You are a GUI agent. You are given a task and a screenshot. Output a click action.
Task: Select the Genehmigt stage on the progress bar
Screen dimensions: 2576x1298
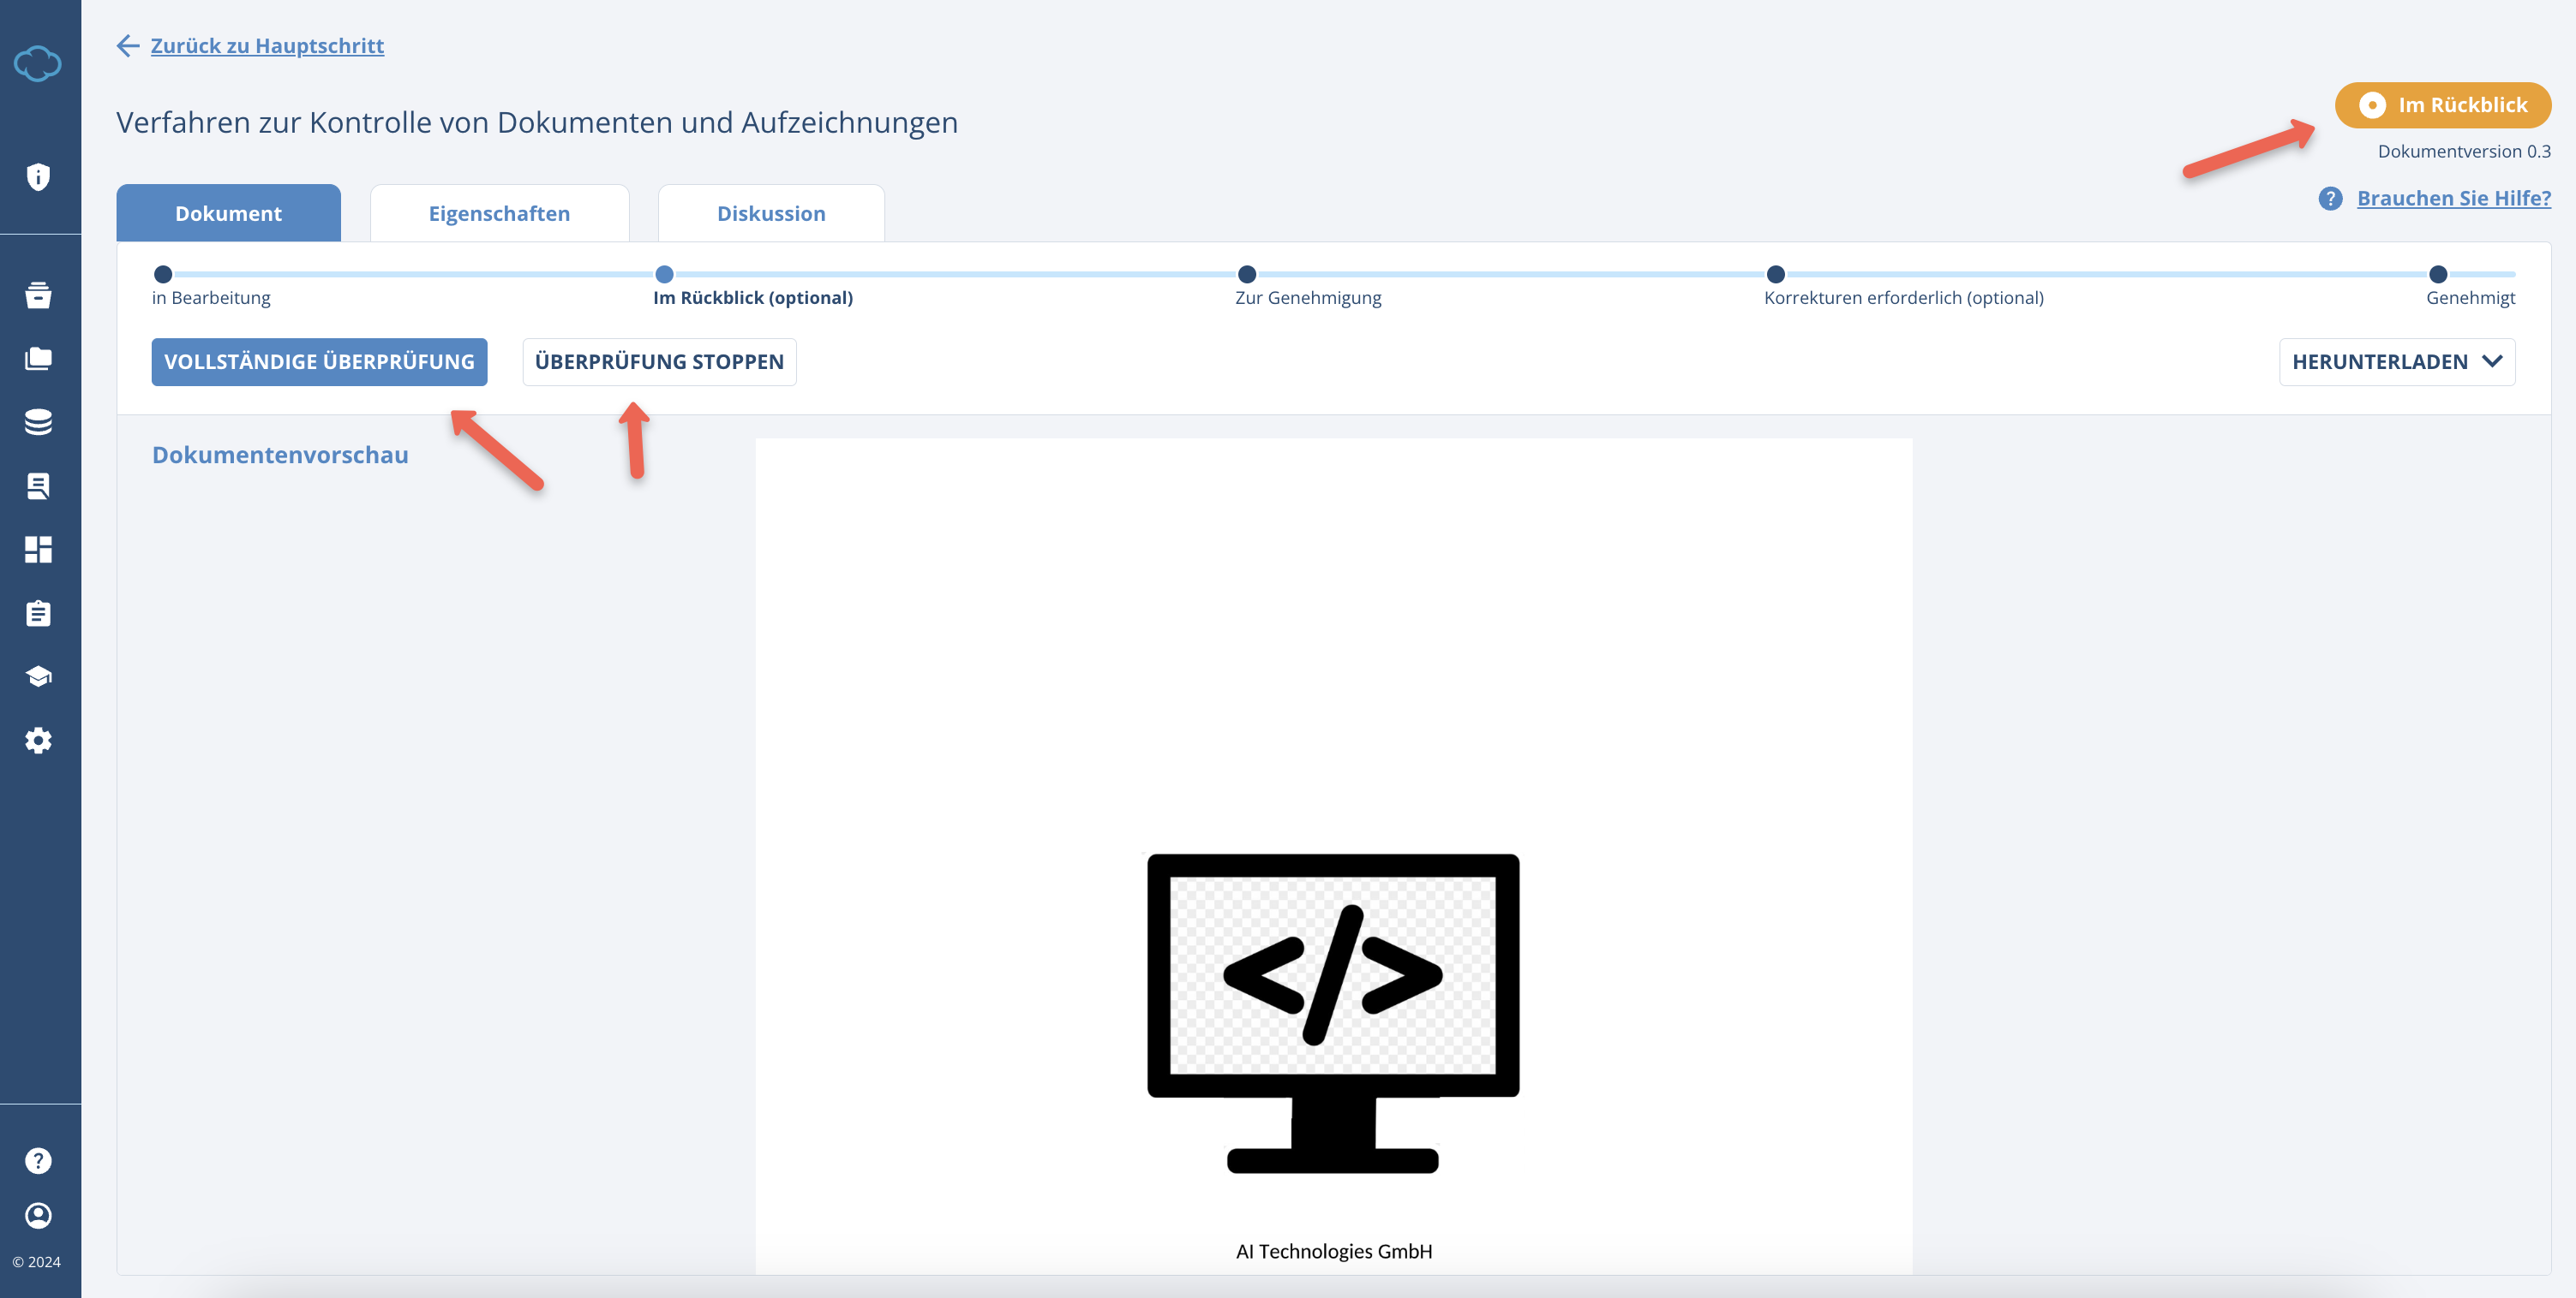2438,274
